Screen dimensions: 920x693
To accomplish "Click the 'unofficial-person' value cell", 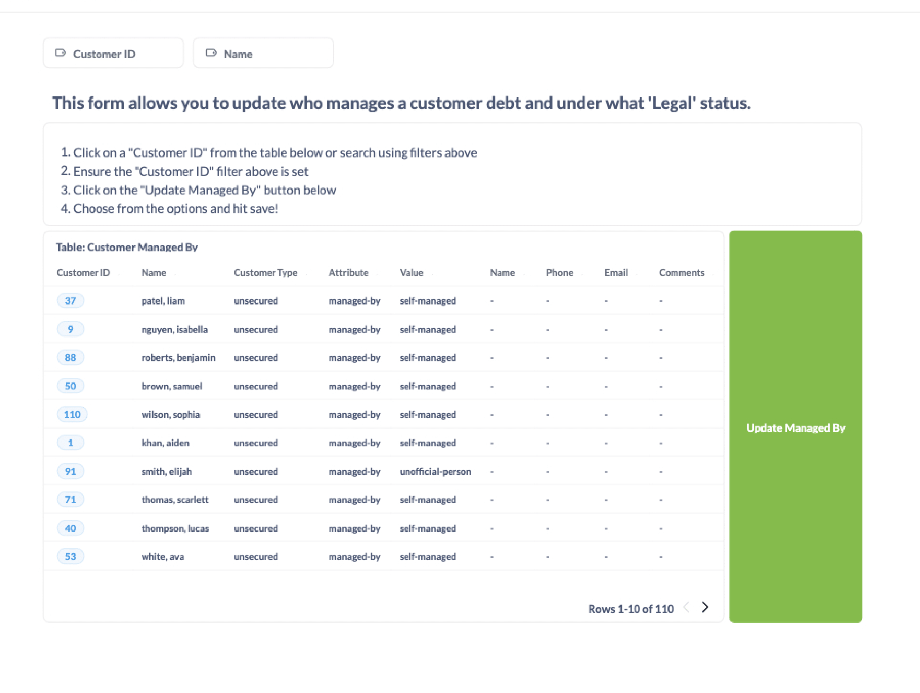I will pyautogui.click(x=436, y=471).
